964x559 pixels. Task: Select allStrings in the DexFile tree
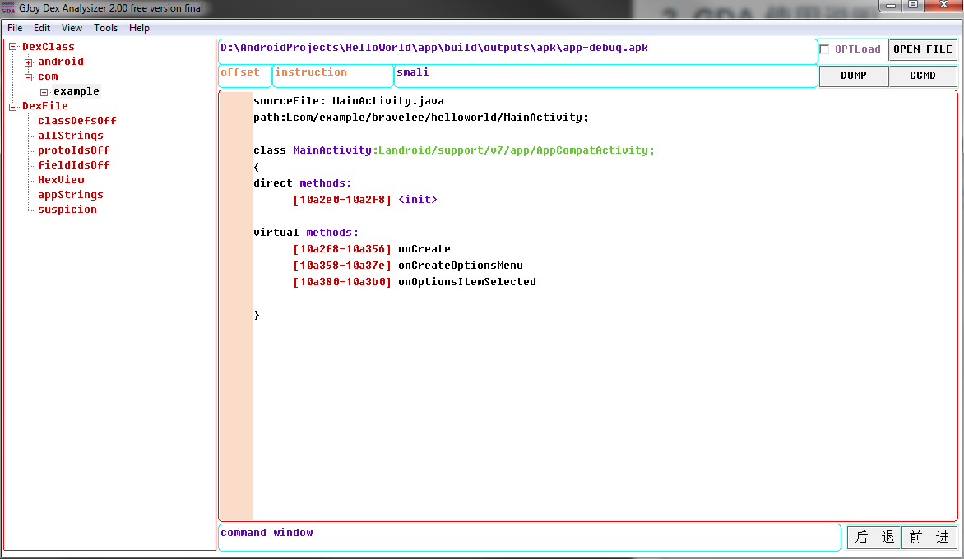pyautogui.click(x=71, y=136)
